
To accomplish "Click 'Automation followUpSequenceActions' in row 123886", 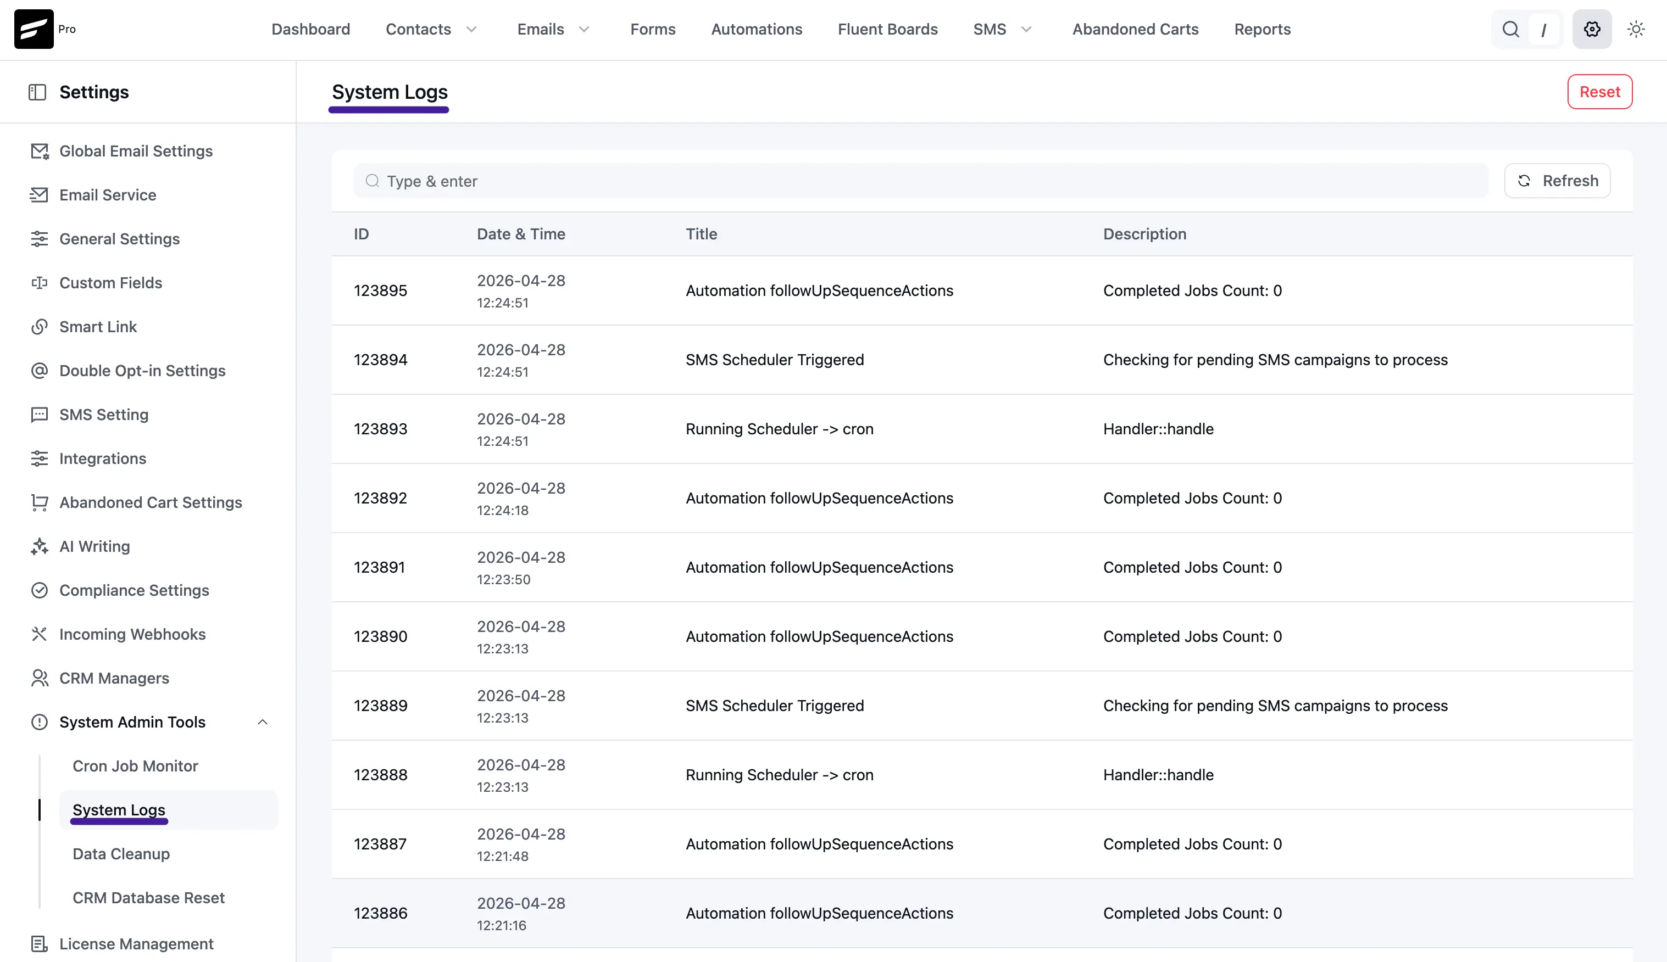I will [819, 913].
